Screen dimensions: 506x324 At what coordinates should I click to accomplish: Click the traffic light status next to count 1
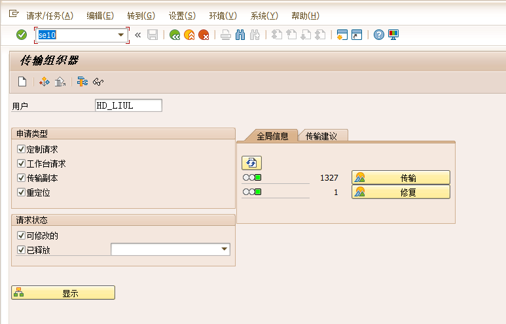click(x=252, y=192)
